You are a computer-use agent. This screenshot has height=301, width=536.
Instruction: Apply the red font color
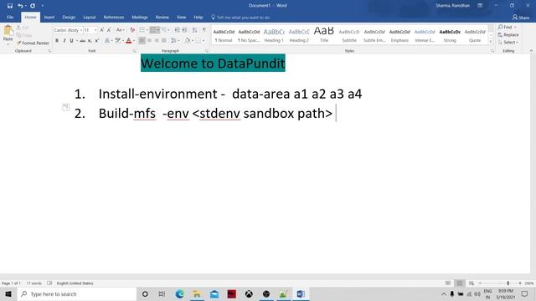[x=128, y=41]
